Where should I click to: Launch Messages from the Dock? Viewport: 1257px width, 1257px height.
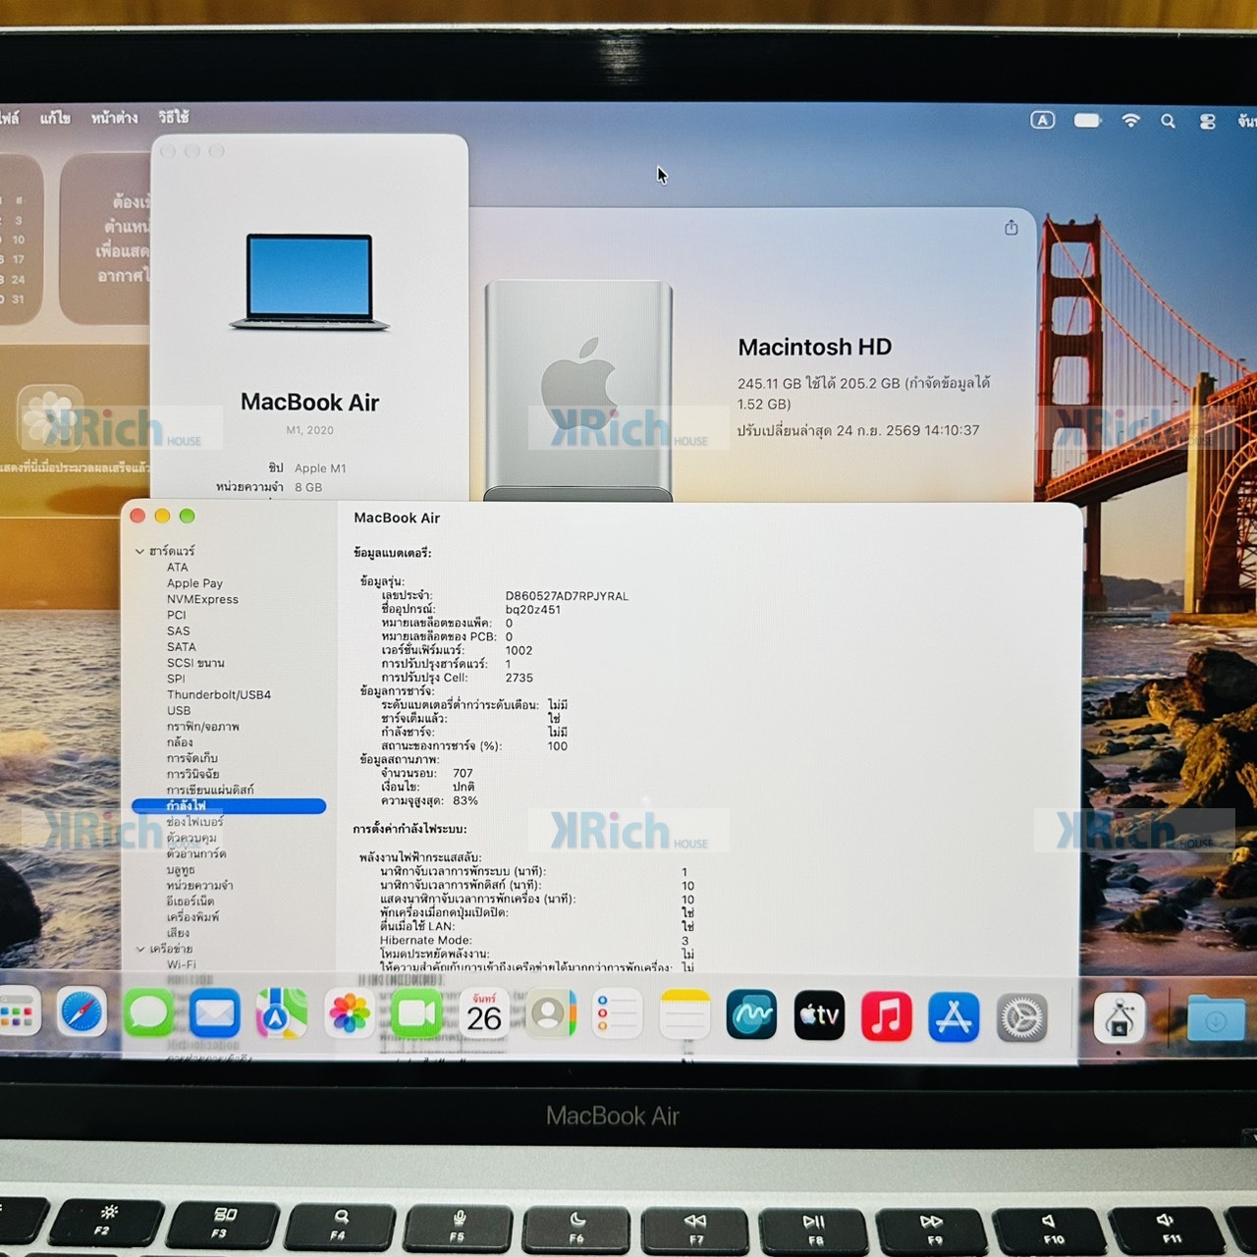click(x=148, y=1013)
